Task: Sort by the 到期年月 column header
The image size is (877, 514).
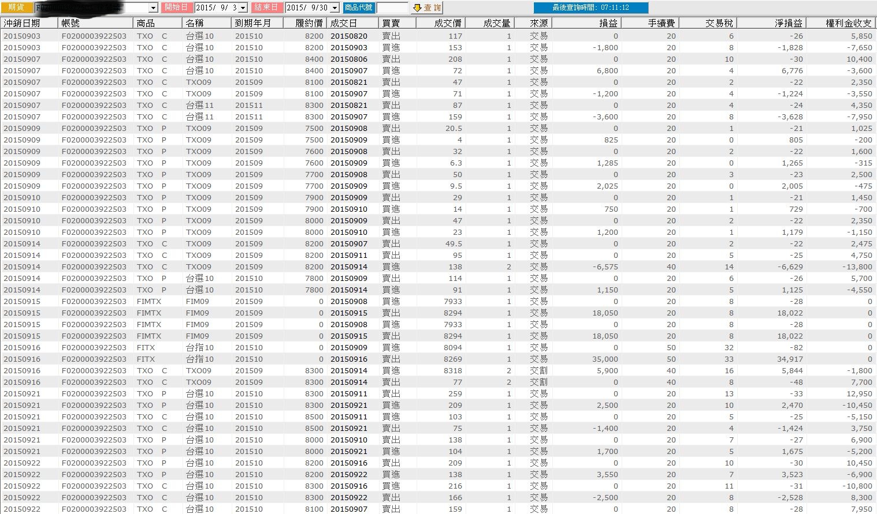Action: coord(258,23)
